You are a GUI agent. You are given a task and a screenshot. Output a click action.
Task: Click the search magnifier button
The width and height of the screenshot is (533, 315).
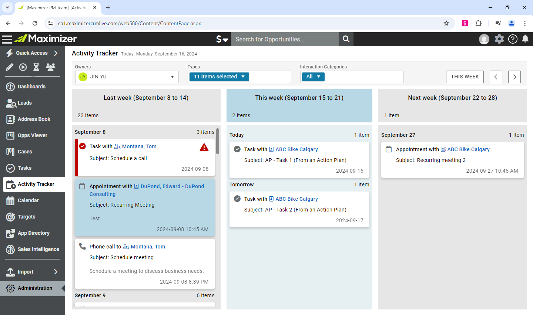pos(346,39)
